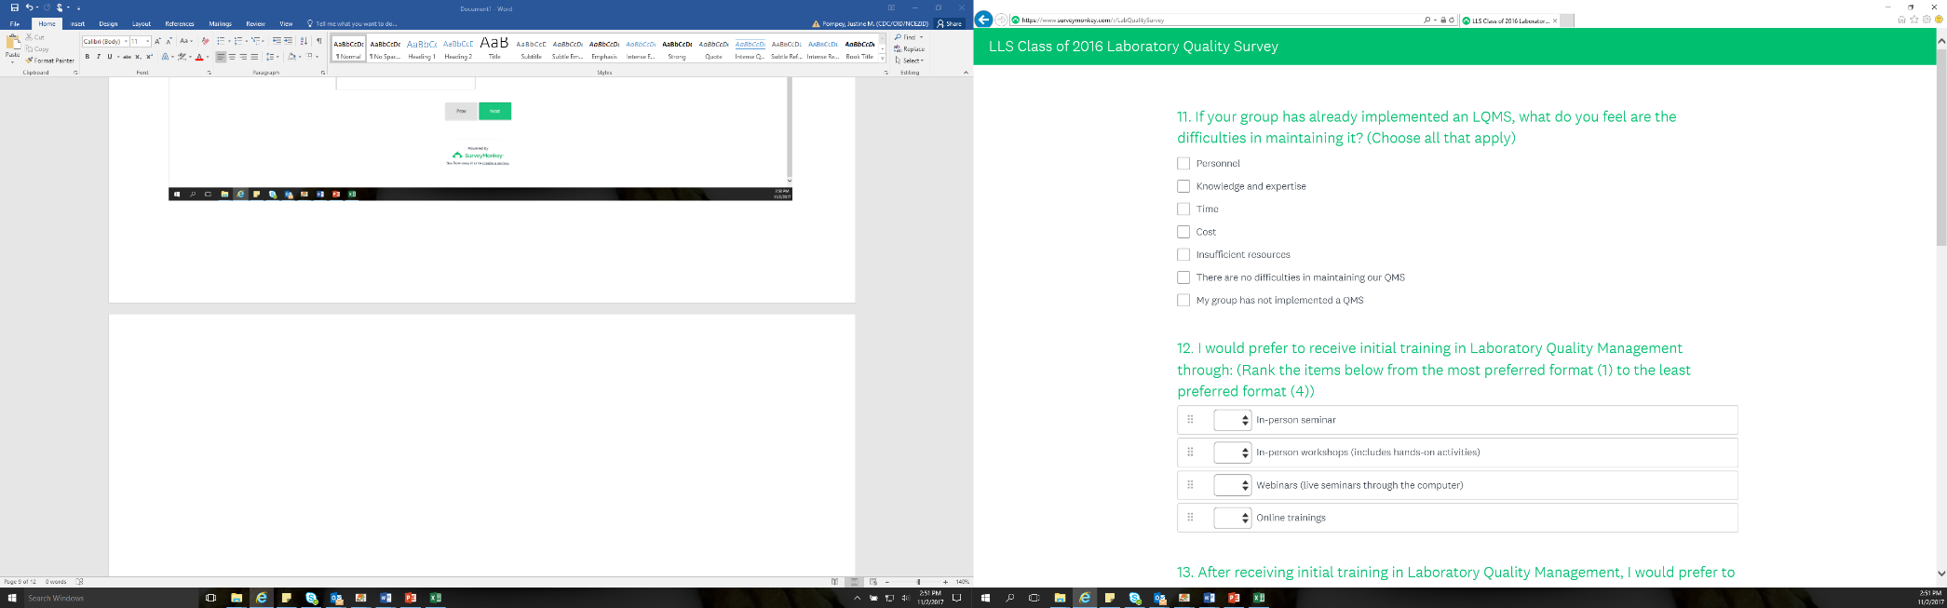The height and width of the screenshot is (608, 1947).
Task: Underline the text with the U icon
Action: [x=108, y=57]
